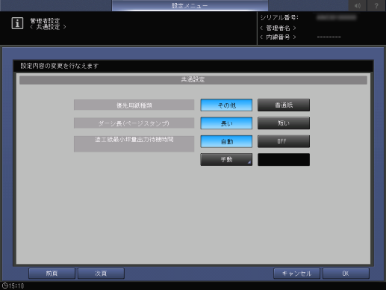Select 長い for ダーシ長
Viewport: 386px width, 290px height.
[226, 123]
